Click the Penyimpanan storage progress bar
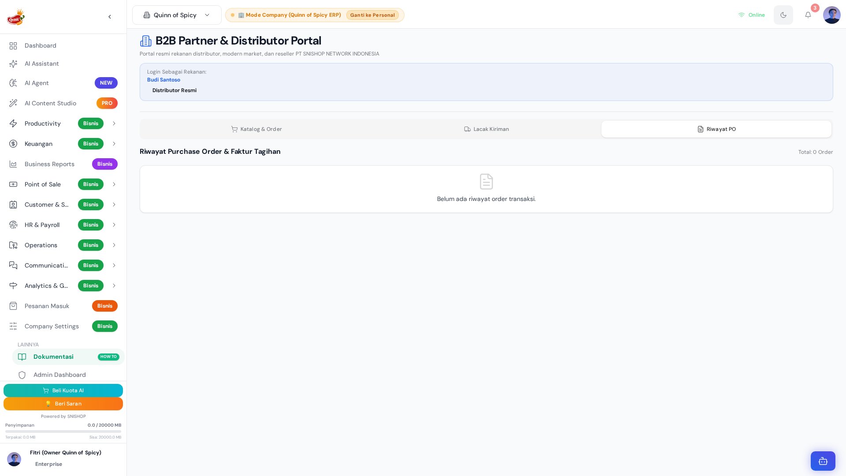 pos(63,431)
